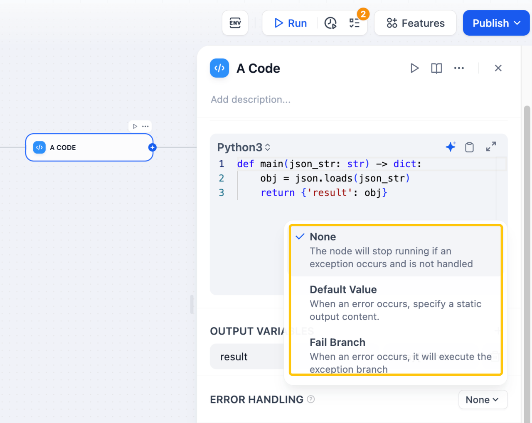Click the AI sparkle code generator icon
The height and width of the screenshot is (423, 532).
451,147
